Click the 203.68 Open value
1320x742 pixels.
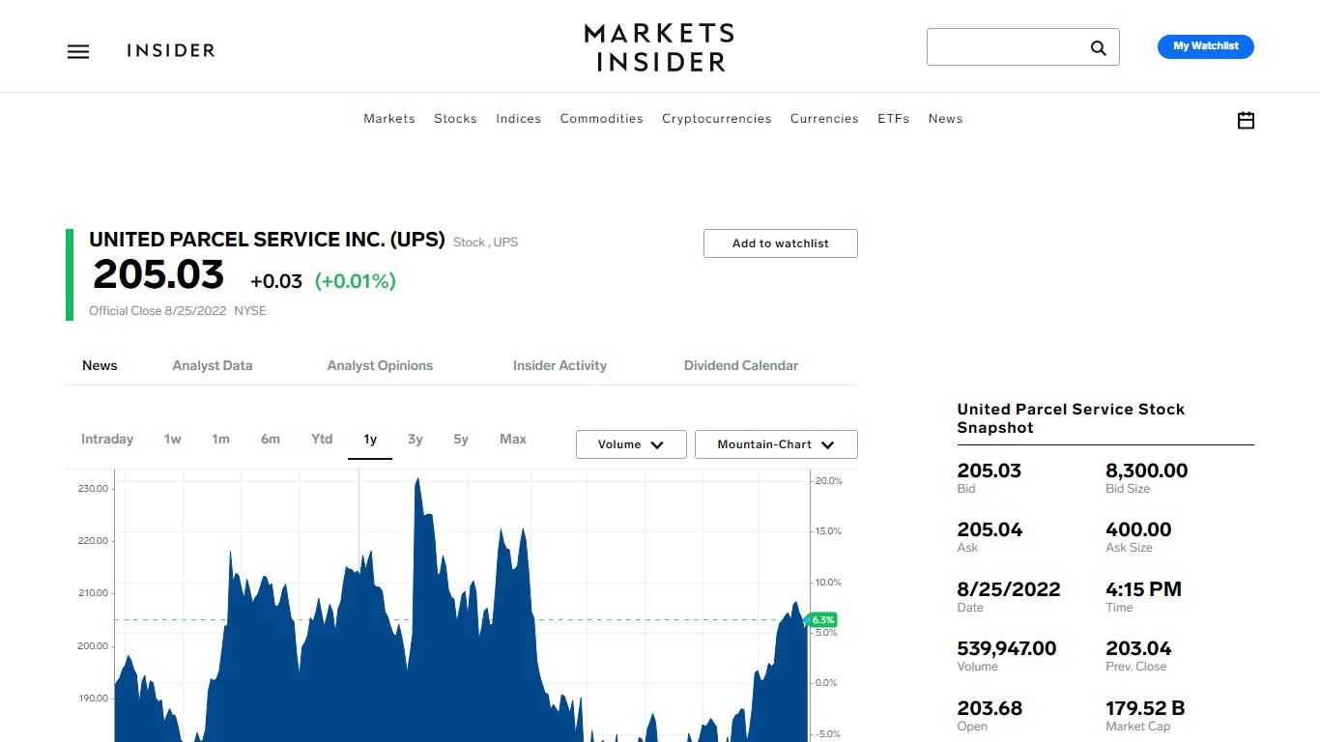(990, 708)
